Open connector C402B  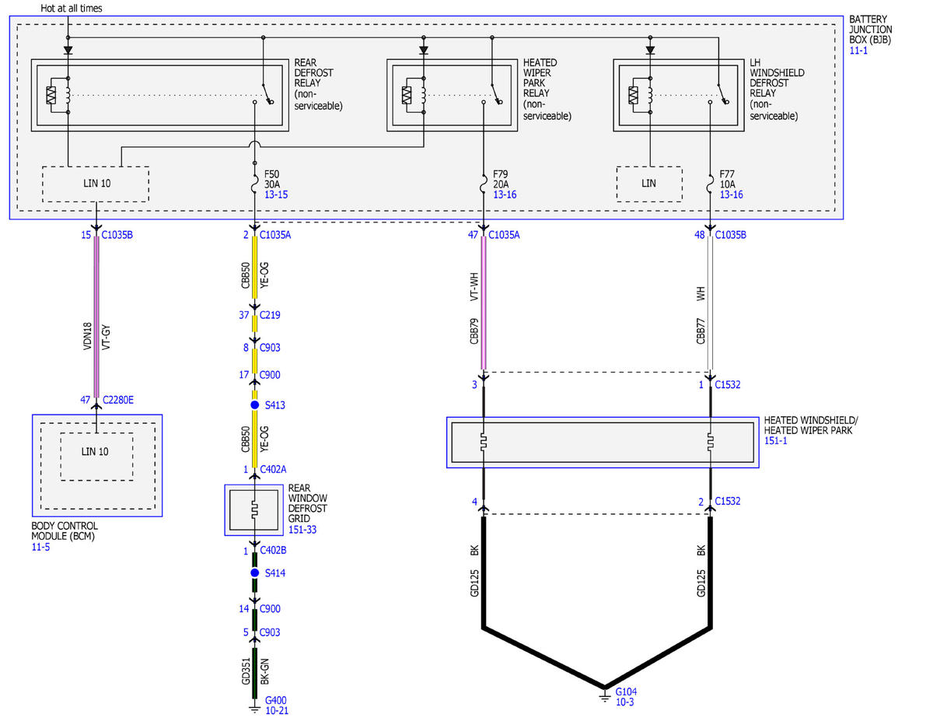coord(273,551)
